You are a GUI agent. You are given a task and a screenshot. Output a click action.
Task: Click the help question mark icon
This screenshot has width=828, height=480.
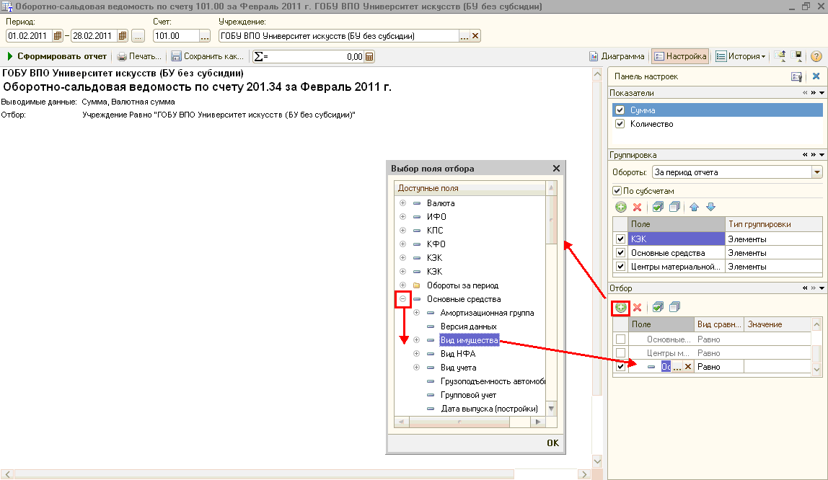coord(816,56)
